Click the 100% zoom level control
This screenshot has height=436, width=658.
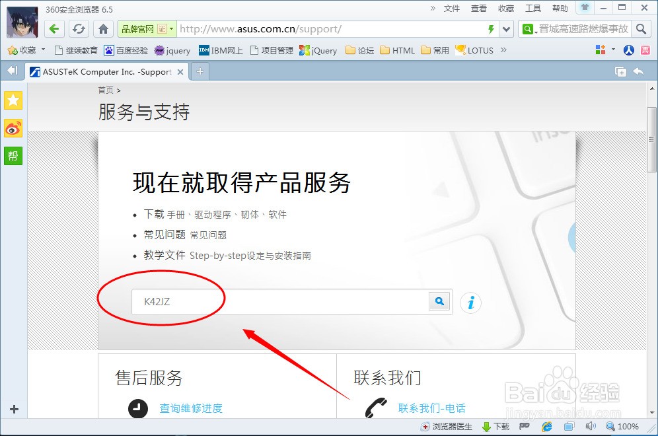pyautogui.click(x=622, y=427)
